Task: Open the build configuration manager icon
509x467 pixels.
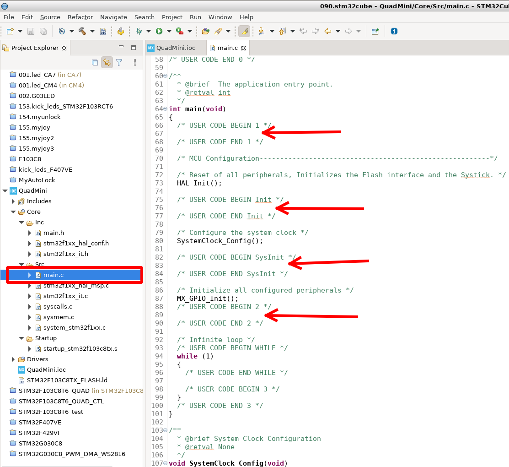Action: click(x=62, y=31)
